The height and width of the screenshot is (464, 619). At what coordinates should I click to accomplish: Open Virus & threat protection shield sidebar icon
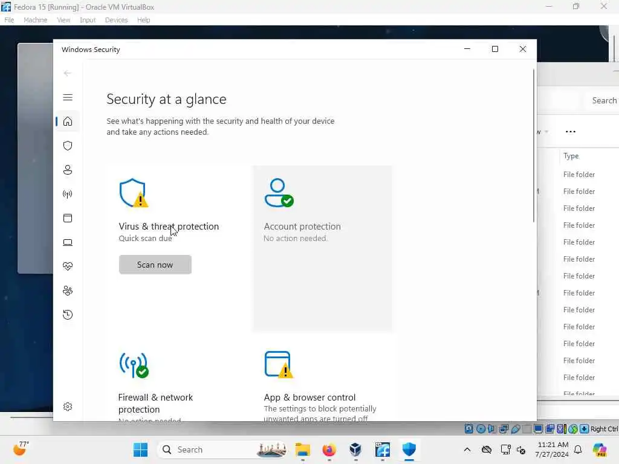click(x=68, y=146)
